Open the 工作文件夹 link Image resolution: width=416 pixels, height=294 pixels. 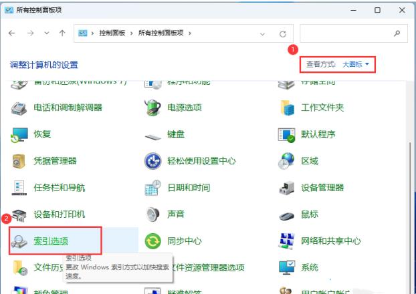pyautogui.click(x=322, y=108)
